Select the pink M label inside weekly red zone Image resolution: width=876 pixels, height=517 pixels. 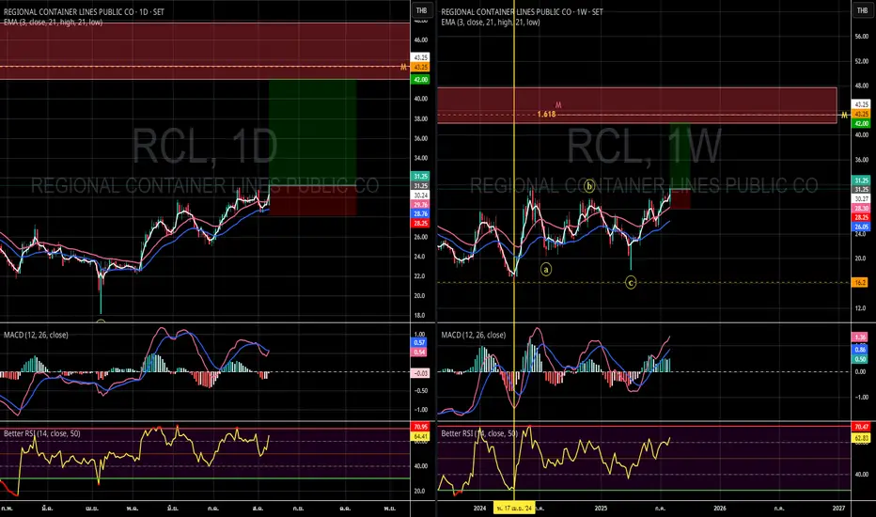(558, 104)
